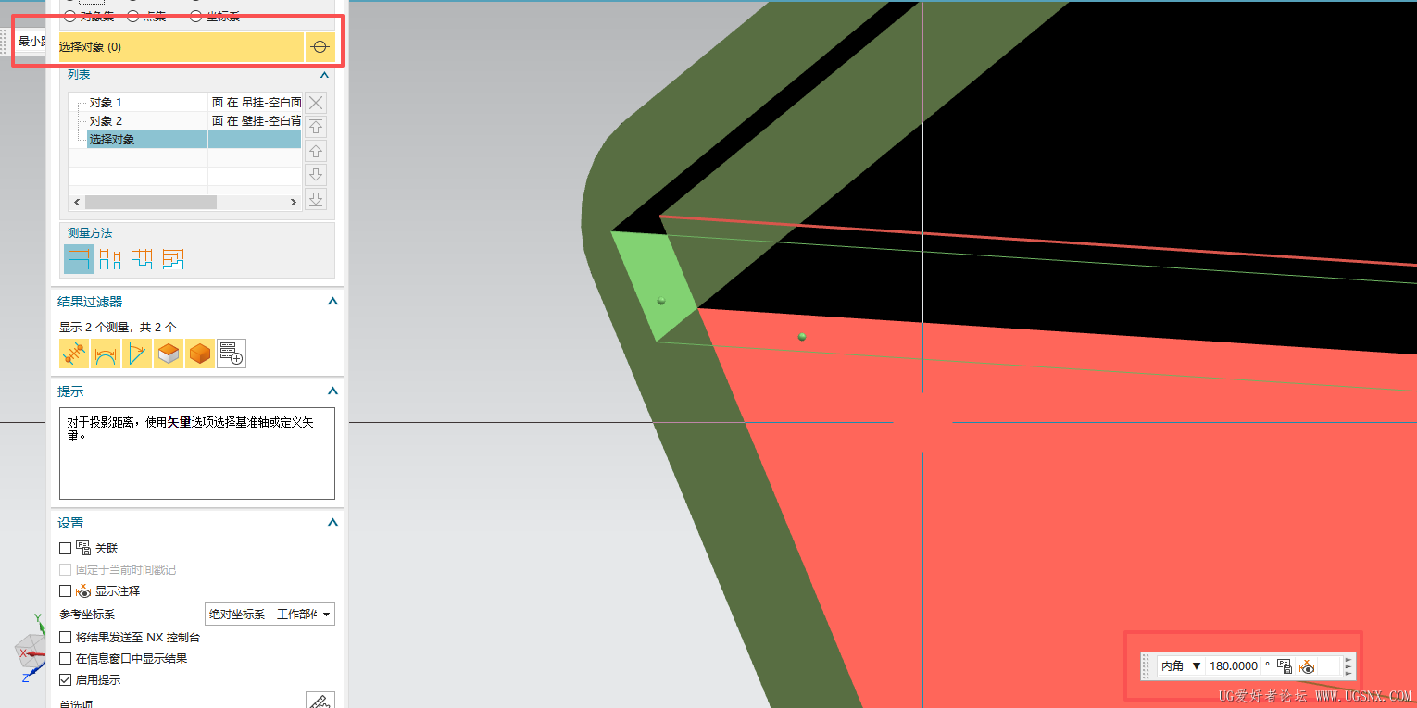Viewport: 1417px width, 708px height.
Task: Click the 测量方法 label
Action: [x=90, y=233]
